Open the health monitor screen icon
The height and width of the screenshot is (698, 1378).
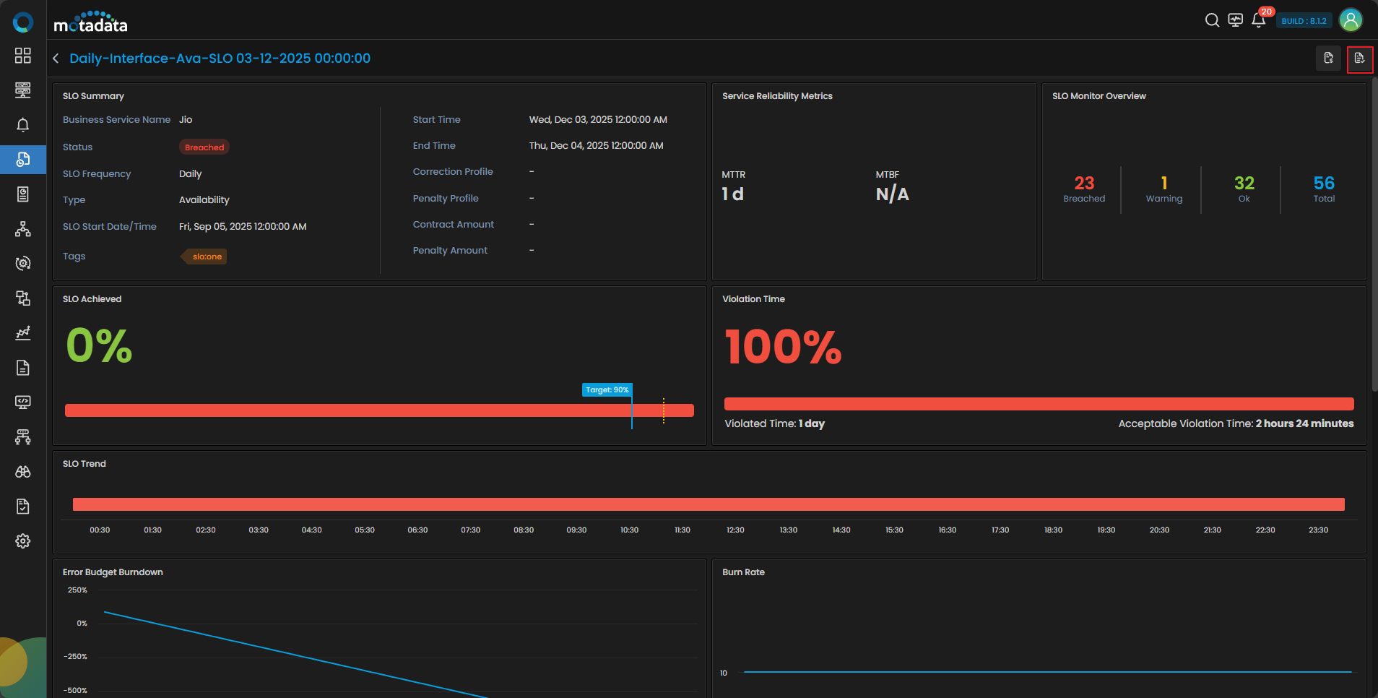click(x=1235, y=20)
